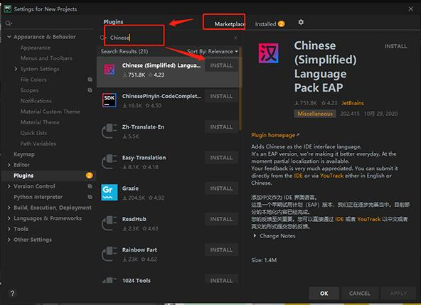This screenshot has height=305, width=421.
Task: Open the JetBrains vendor link
Action: tap(353, 103)
